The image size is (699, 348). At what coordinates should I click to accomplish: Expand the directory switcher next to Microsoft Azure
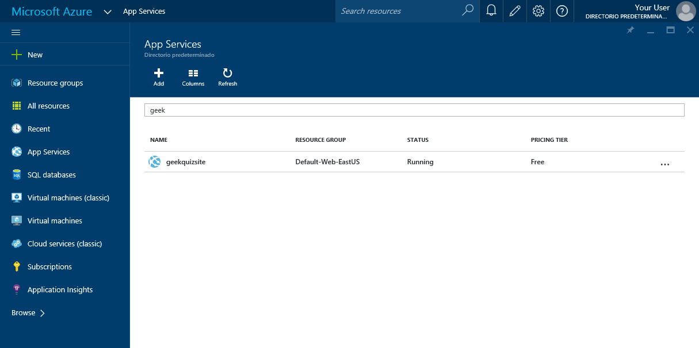[x=108, y=11]
